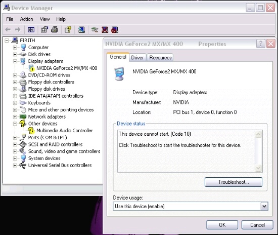Switch to the Resources tab
This screenshot has height=235, width=278.
click(160, 58)
